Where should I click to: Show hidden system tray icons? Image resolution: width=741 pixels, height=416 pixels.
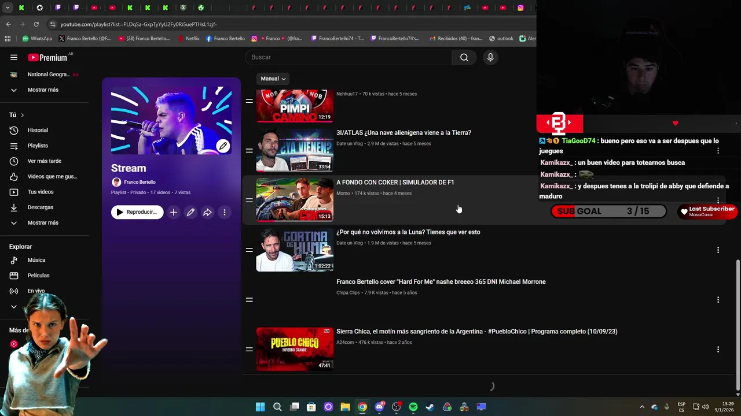pos(642,407)
